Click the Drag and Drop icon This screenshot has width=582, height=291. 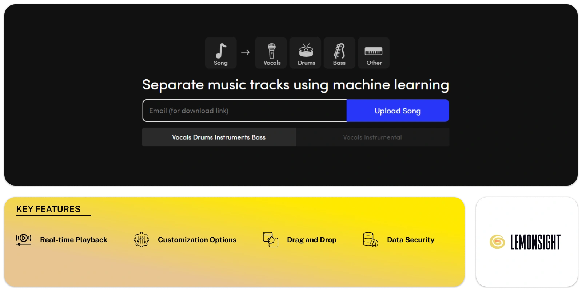pos(270,240)
